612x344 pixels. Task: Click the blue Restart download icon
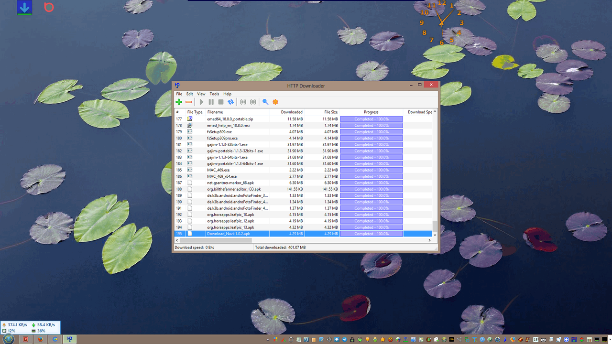pyautogui.click(x=230, y=102)
